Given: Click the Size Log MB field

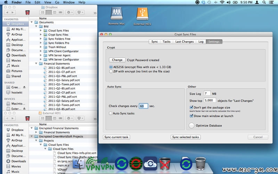Looking at the screenshot, I should [207, 93].
